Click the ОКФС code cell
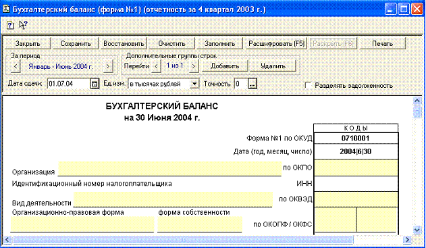 [x=377, y=220]
